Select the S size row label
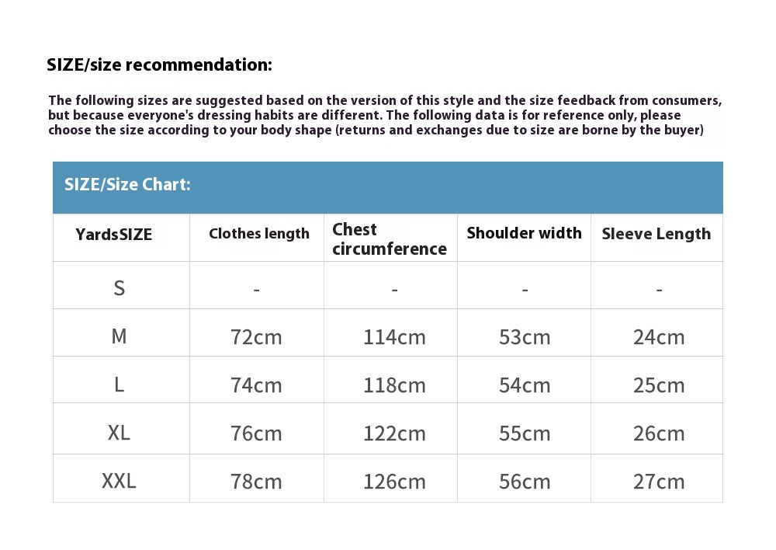The width and height of the screenshot is (776, 550). point(119,288)
